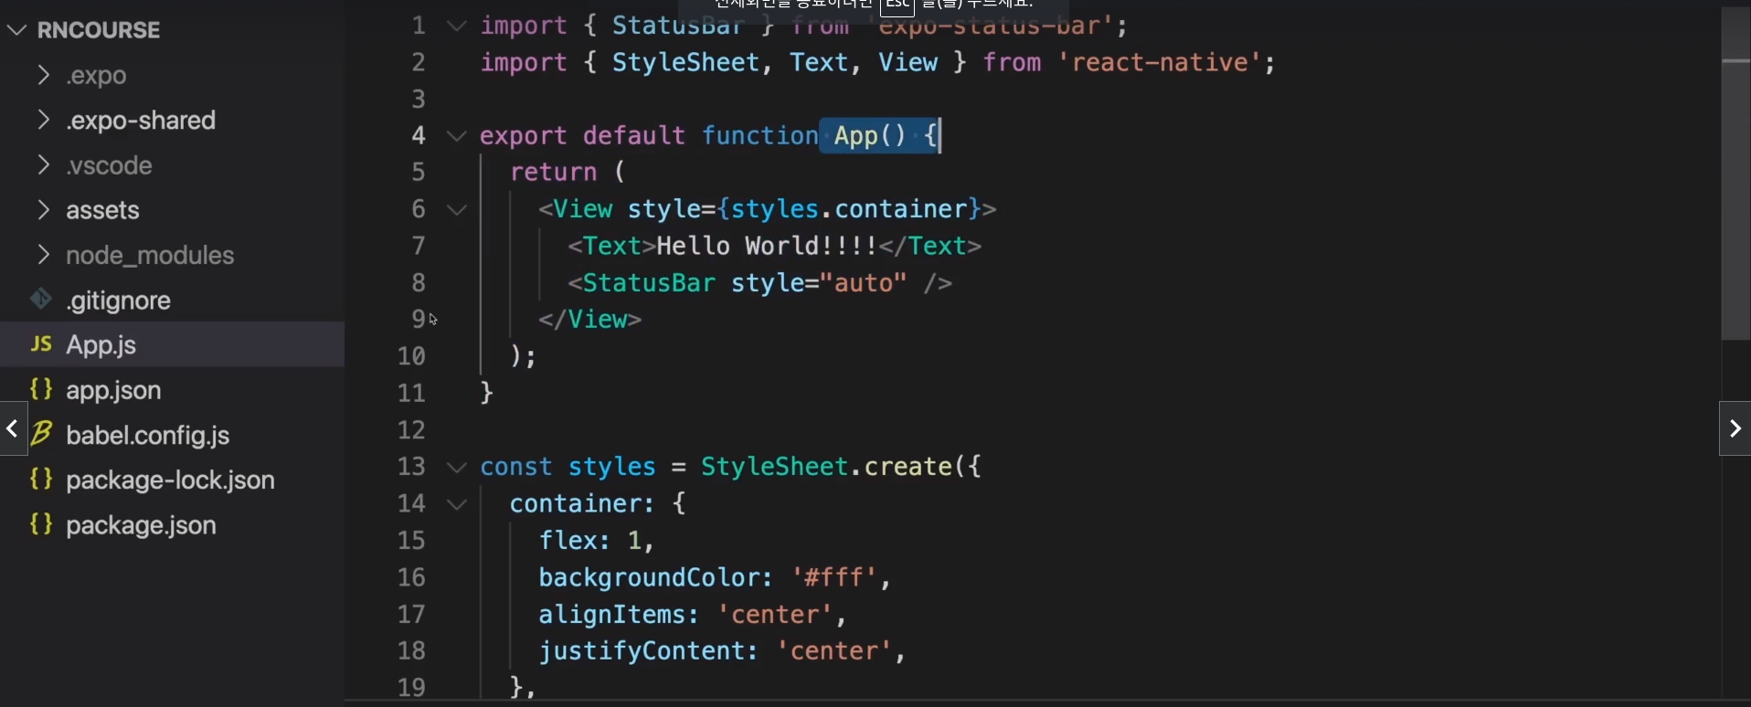Expand the .expo folder chevron
The height and width of the screenshot is (707, 1751).
click(42, 75)
